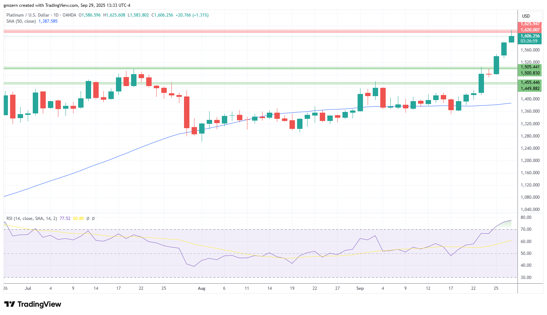Click the red price label 1,620.007
The height and width of the screenshot is (315, 547).
coord(530,30)
